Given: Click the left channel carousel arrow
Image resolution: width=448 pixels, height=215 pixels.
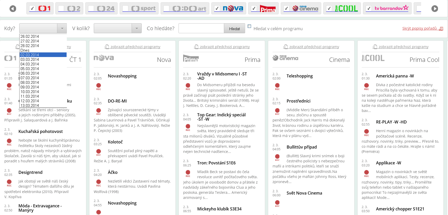Looking at the screenshot, I should 13,9.
